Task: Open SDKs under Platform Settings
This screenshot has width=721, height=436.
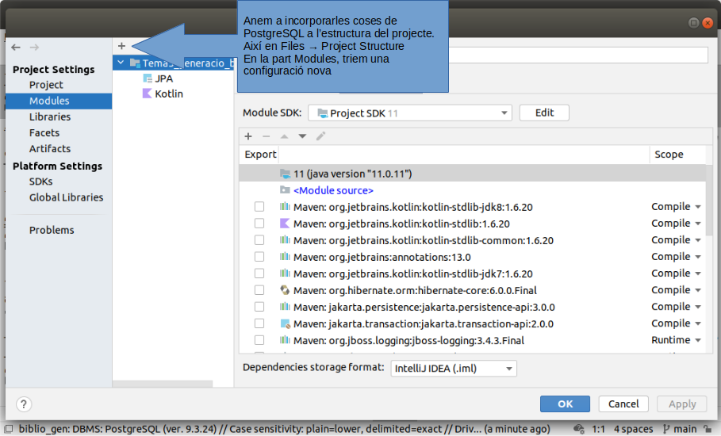Action: [41, 182]
